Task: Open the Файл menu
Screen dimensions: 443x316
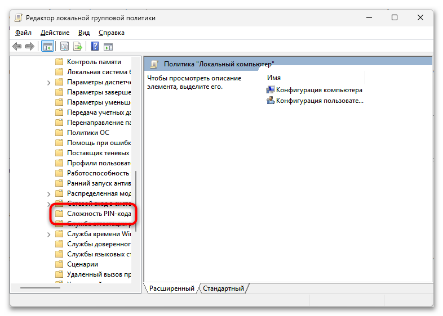Action: pyautogui.click(x=23, y=33)
